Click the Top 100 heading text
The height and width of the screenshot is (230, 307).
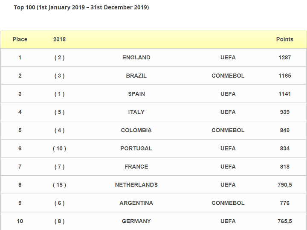click(81, 7)
